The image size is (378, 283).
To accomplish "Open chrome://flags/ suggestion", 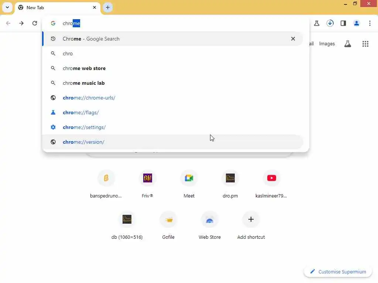I will coord(173,112).
